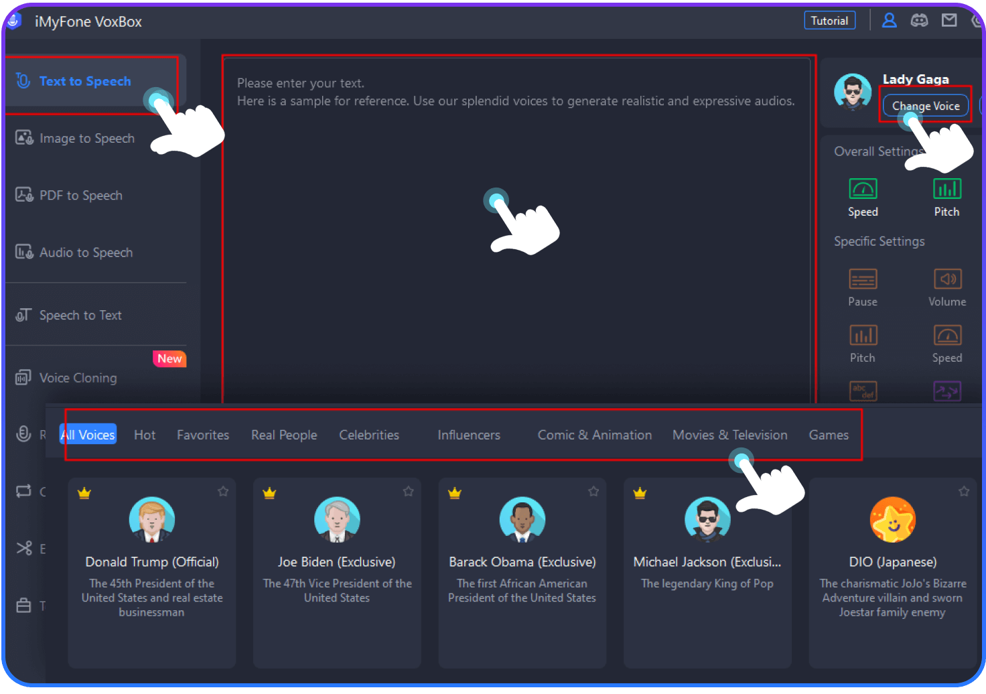986x694 pixels.
Task: Click the scissors edit sidebar icon
Action: (23, 549)
